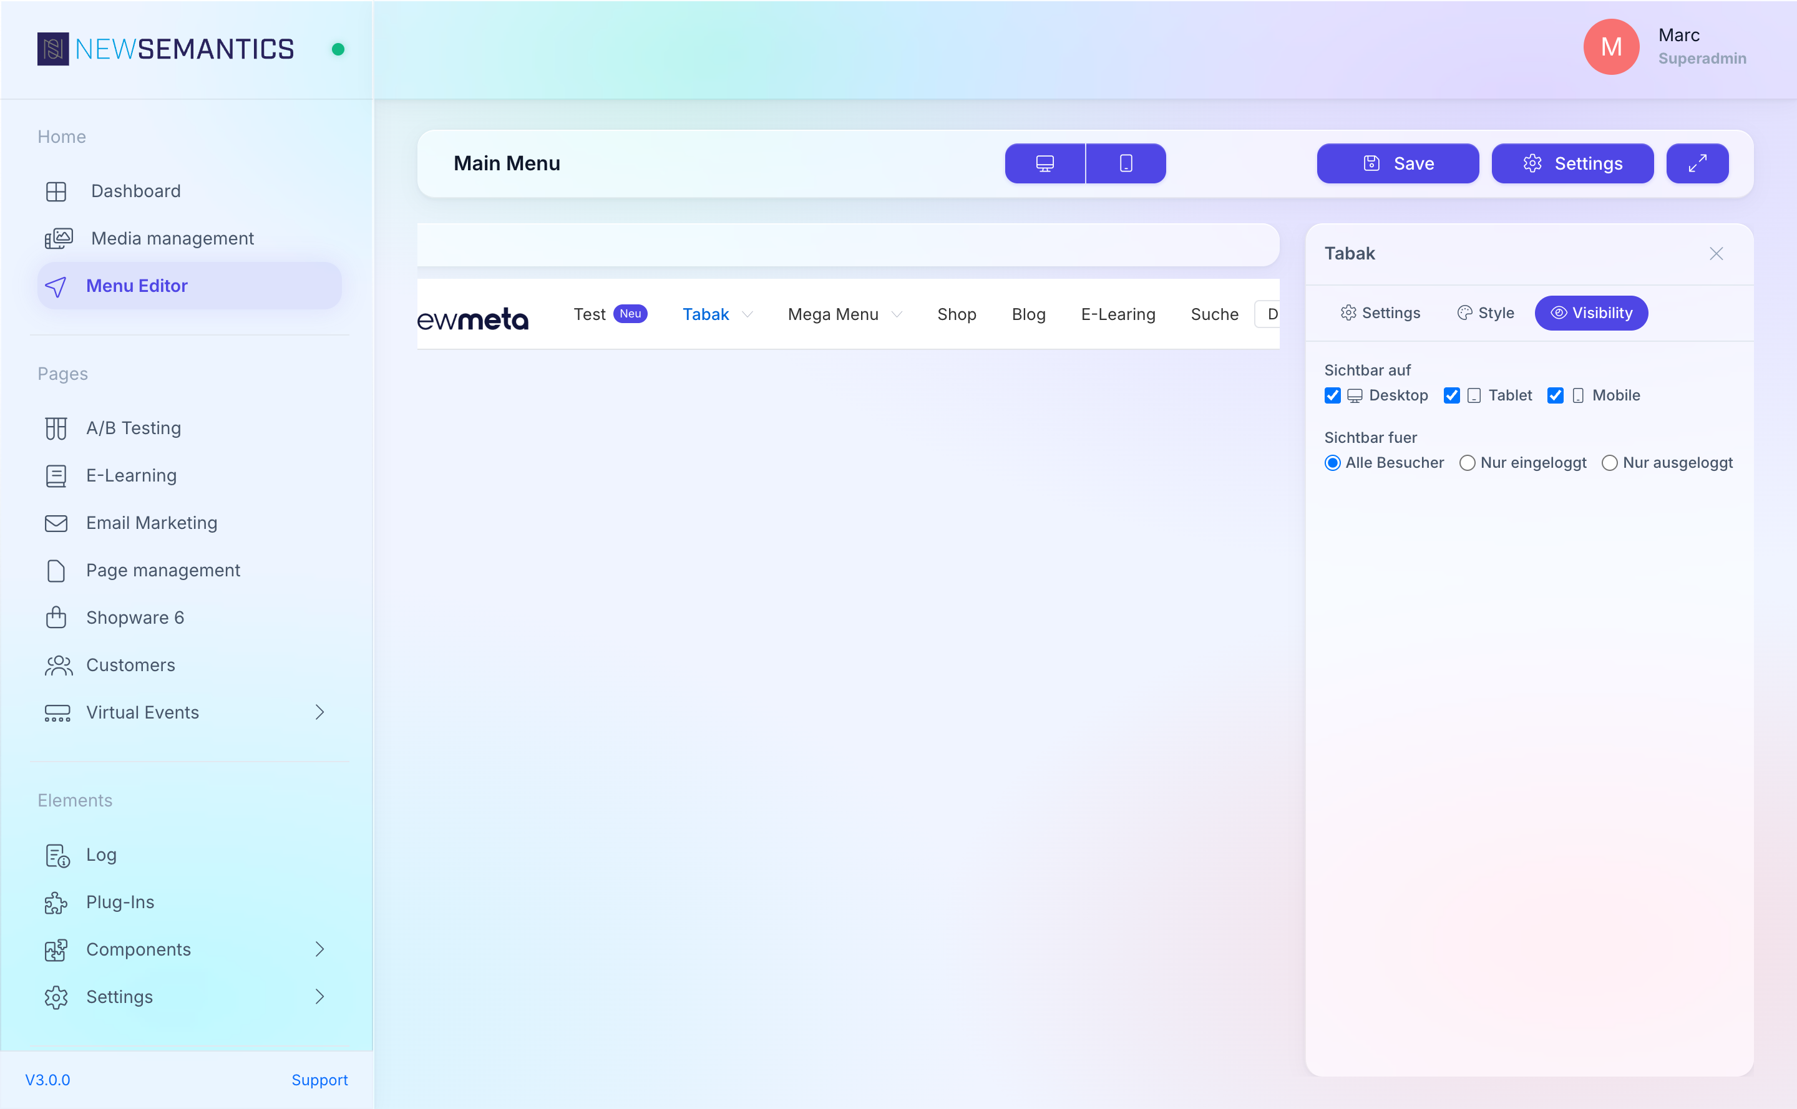Click the Page management document icon

(x=56, y=571)
